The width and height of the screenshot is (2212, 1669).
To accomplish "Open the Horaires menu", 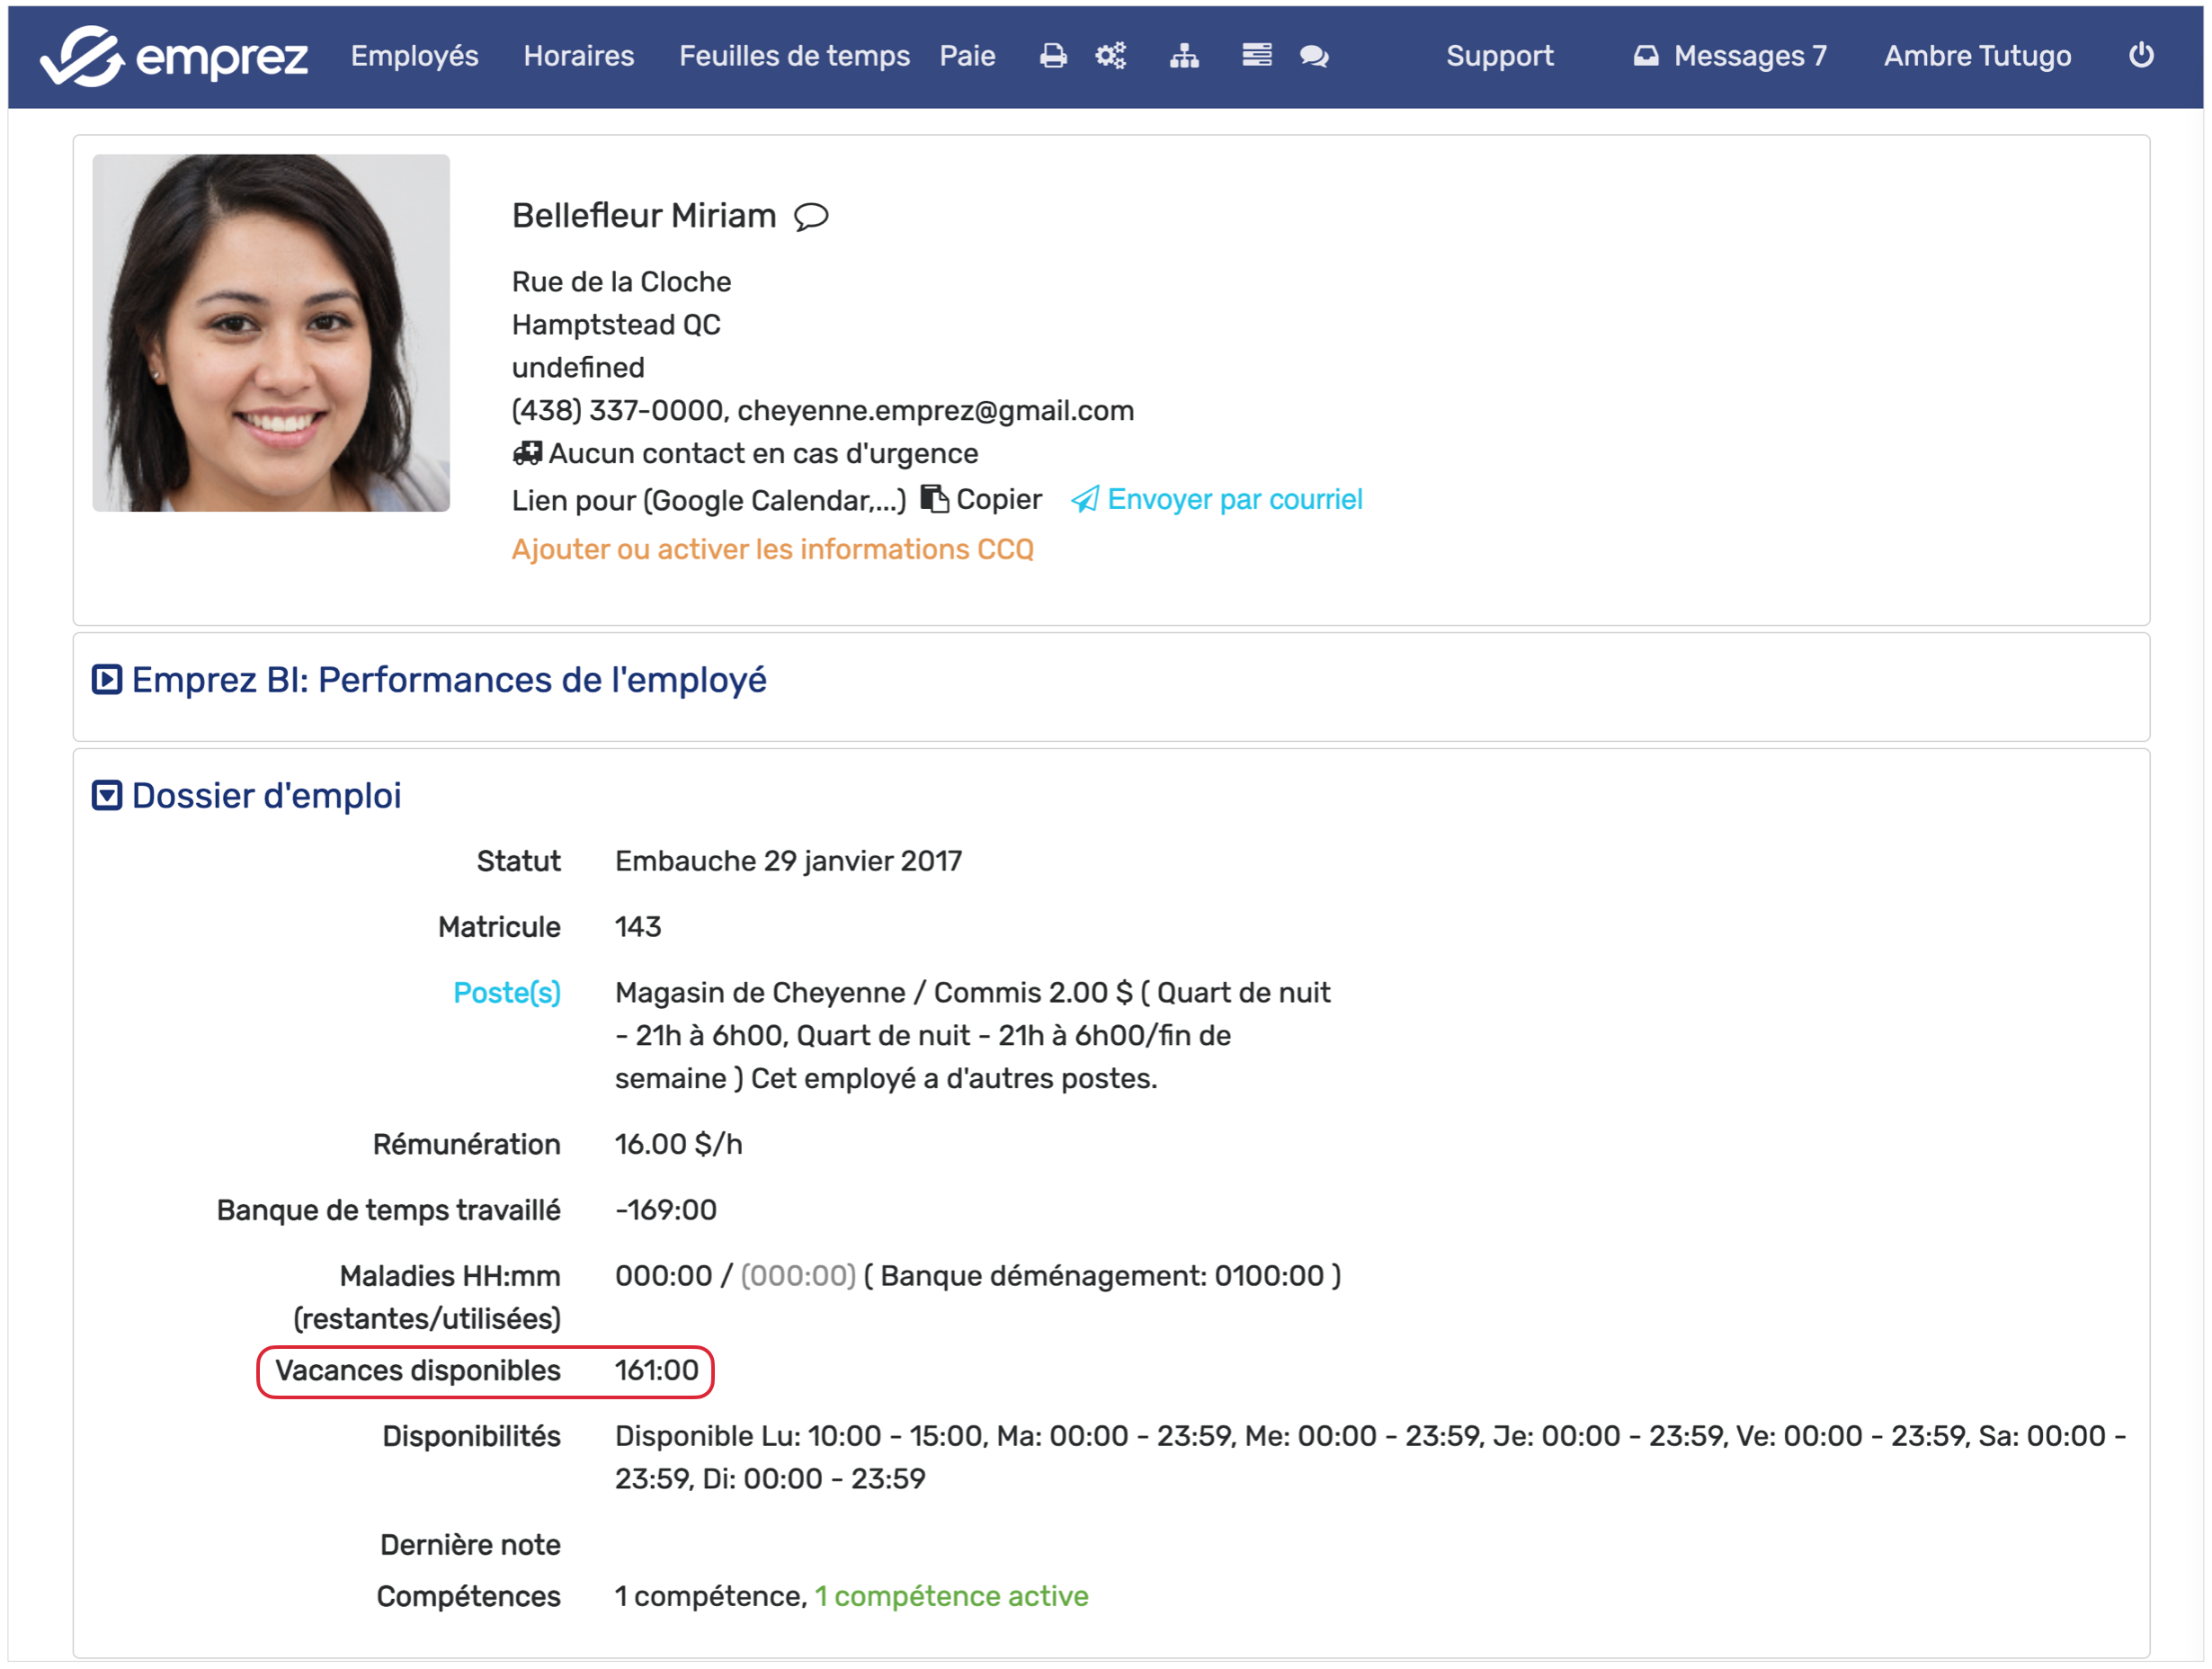I will 579,56.
